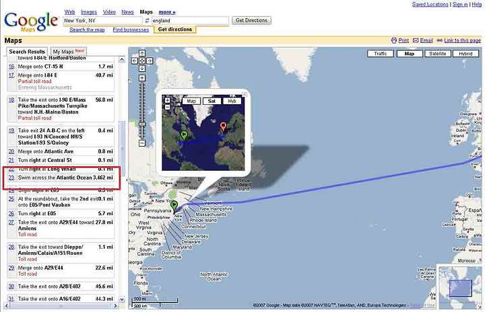Pan the map left with the arrow
Image resolution: width=485 pixels, height=312 pixels.
pyautogui.click(x=134, y=61)
